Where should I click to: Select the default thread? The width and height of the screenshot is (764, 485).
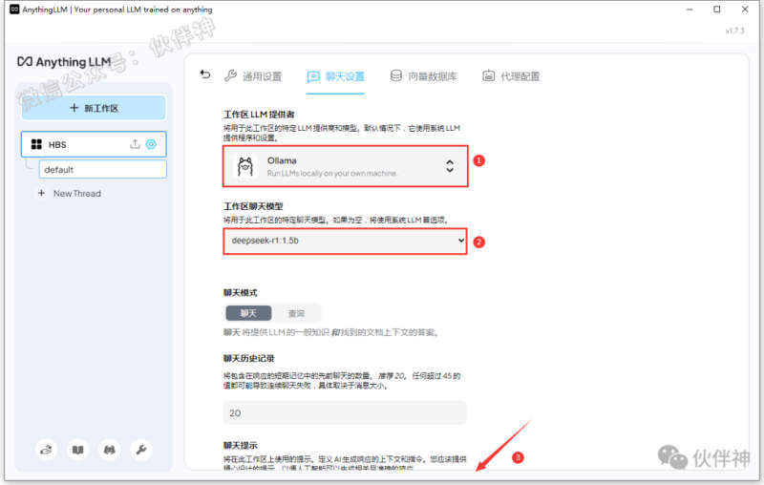pos(102,169)
